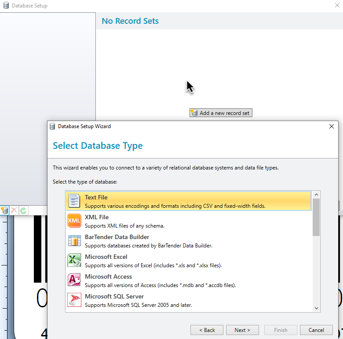Screen dimensions: 343x339
Task: Click the database list scrollbar thumb
Action: (316, 217)
